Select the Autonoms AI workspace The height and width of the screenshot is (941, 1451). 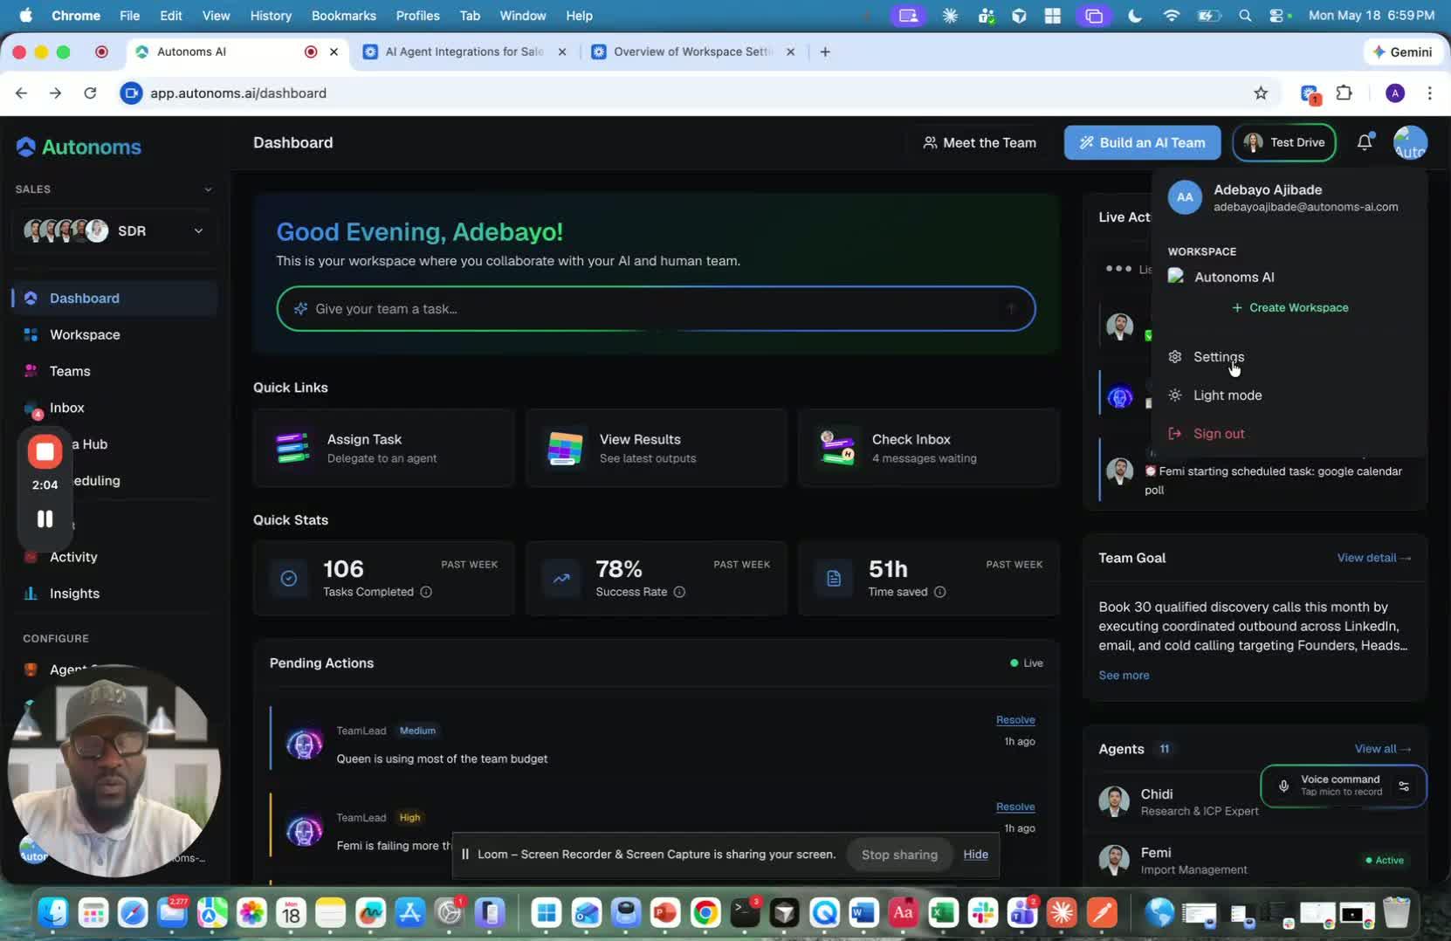(x=1234, y=277)
